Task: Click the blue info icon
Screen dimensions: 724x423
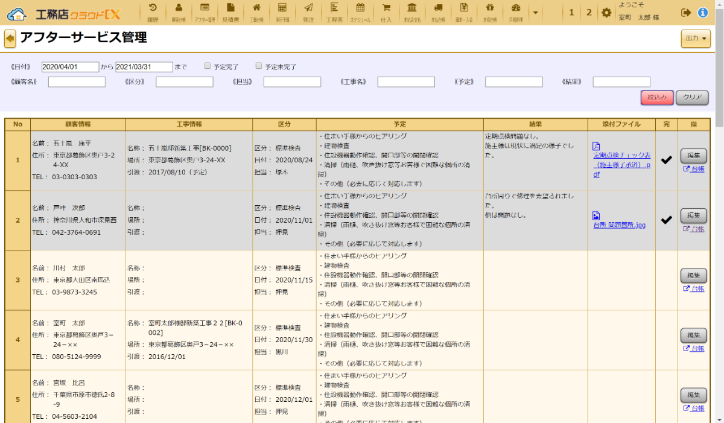Action: (703, 13)
